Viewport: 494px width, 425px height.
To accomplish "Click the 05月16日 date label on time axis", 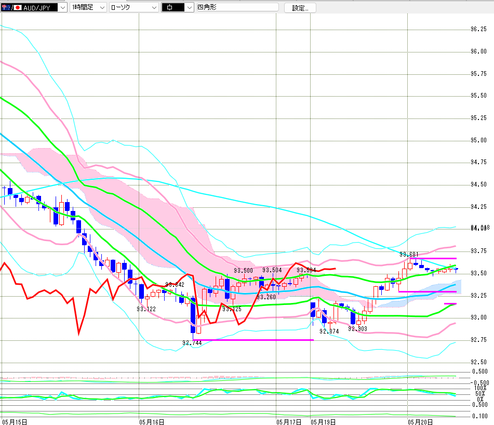I will click(152, 422).
